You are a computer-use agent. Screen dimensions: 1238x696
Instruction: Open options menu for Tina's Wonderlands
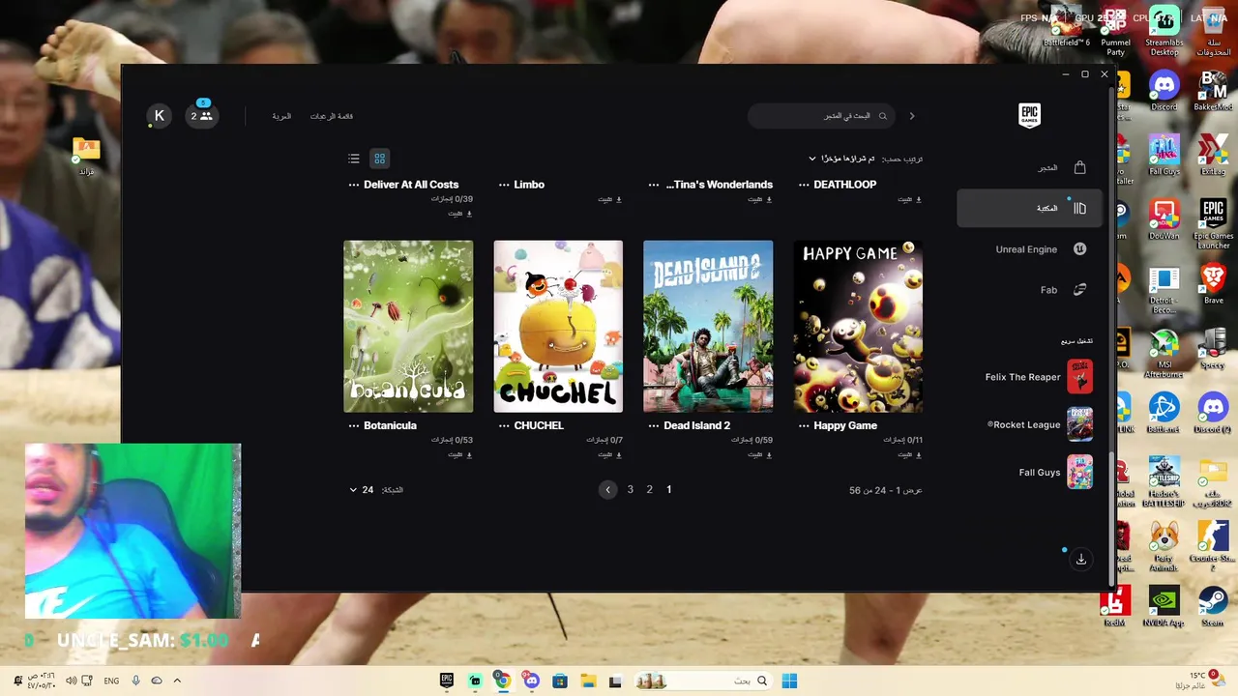point(655,185)
